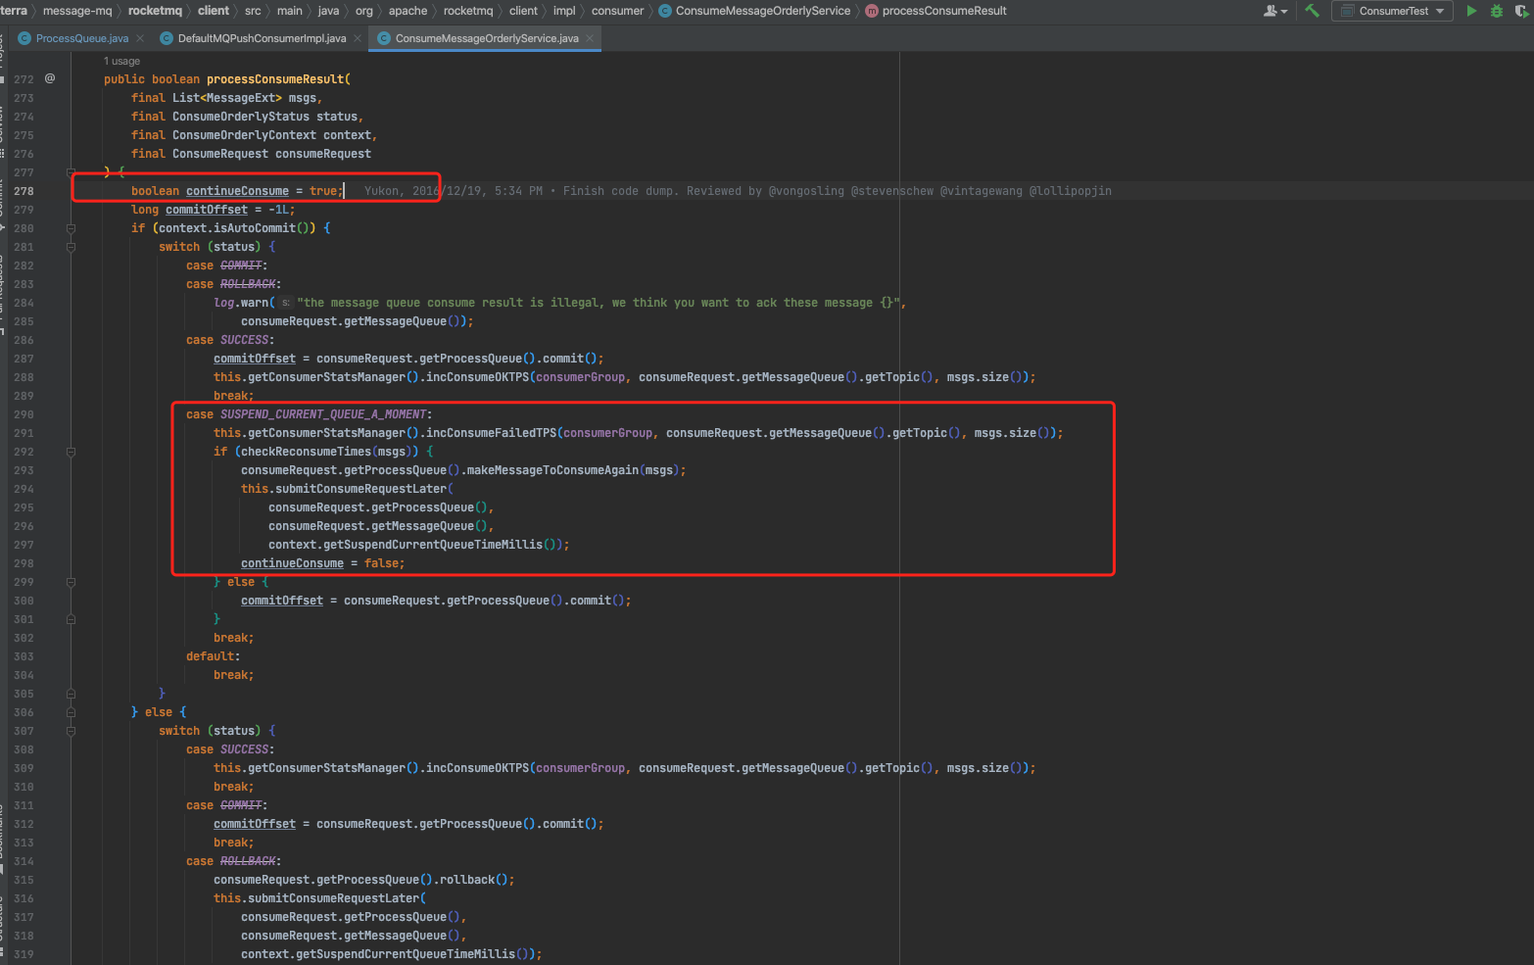Click the @ gutter icon on line 272
This screenshot has height=965, width=1534.
coord(50,78)
